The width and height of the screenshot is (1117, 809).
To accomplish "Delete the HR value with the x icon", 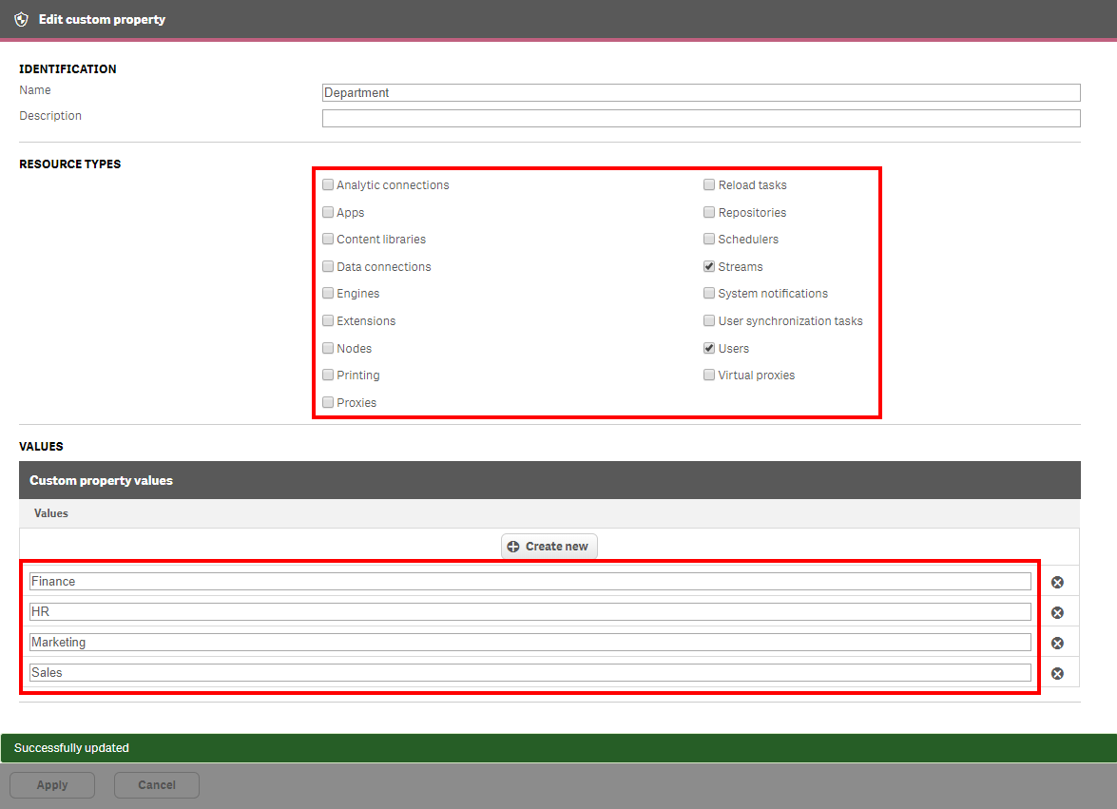I will coord(1057,611).
